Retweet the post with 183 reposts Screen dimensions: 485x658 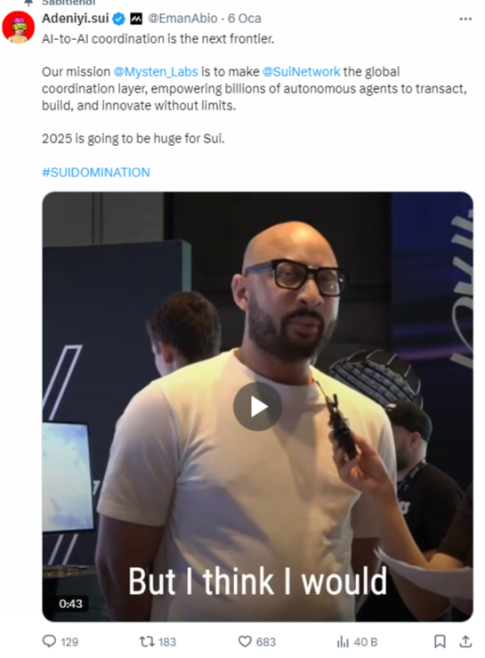[x=147, y=641]
